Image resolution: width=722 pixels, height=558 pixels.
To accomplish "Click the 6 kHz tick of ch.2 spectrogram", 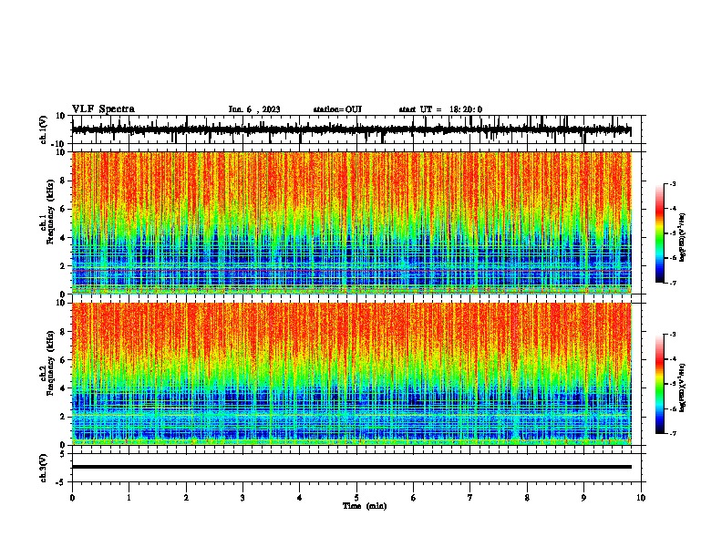I will click(63, 360).
